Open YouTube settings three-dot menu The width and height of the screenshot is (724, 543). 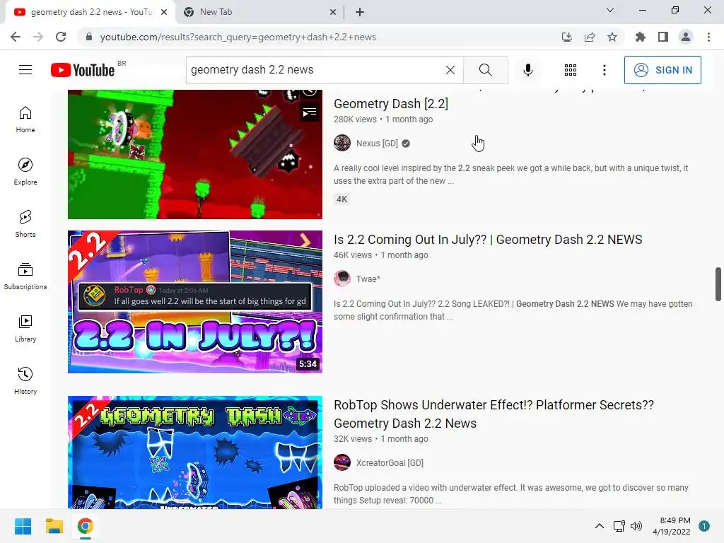604,70
